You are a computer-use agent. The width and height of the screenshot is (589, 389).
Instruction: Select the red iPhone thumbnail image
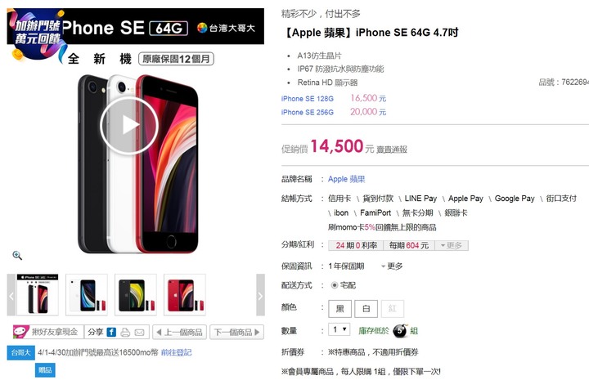(x=185, y=295)
